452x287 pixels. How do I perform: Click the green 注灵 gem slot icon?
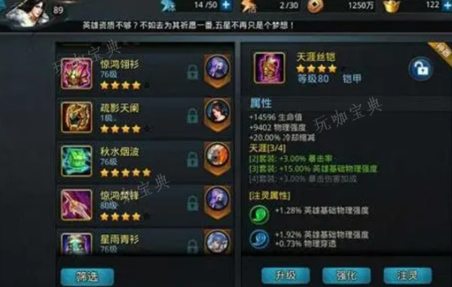pyautogui.click(x=259, y=215)
